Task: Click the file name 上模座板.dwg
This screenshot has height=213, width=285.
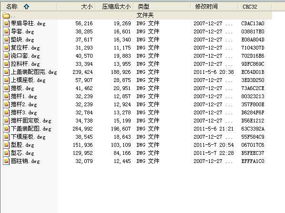Action: [28, 80]
